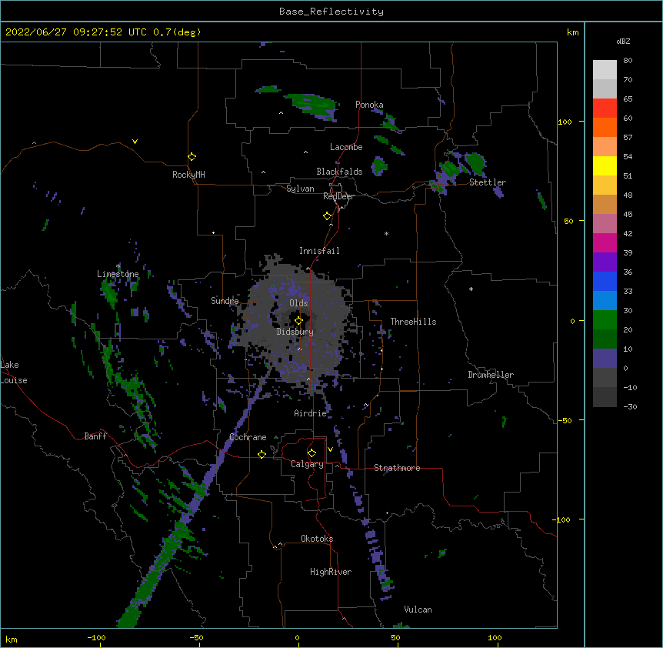This screenshot has height=648, width=663.
Task: Click the Strathmore label
Action: coord(397,468)
